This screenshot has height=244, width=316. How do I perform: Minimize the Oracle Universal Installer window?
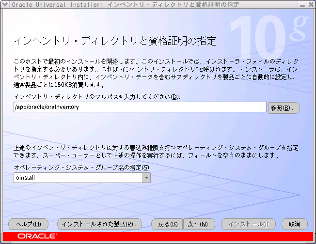coord(302,5)
